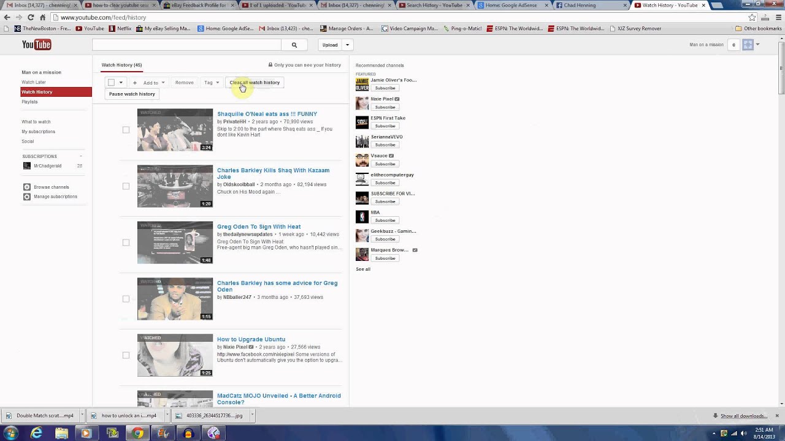Open the Tag dropdown
Image resolution: width=785 pixels, height=441 pixels.
(212, 83)
